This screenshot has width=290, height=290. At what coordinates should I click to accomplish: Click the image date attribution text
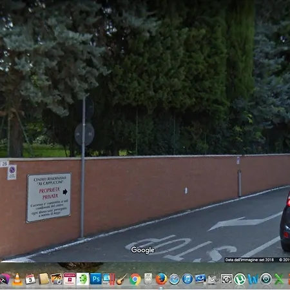tap(249, 260)
